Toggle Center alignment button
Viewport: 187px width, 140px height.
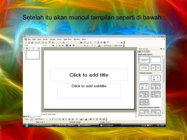pos(70,45)
